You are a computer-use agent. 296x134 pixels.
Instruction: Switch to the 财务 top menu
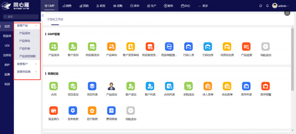pyautogui.click(x=168, y=6)
